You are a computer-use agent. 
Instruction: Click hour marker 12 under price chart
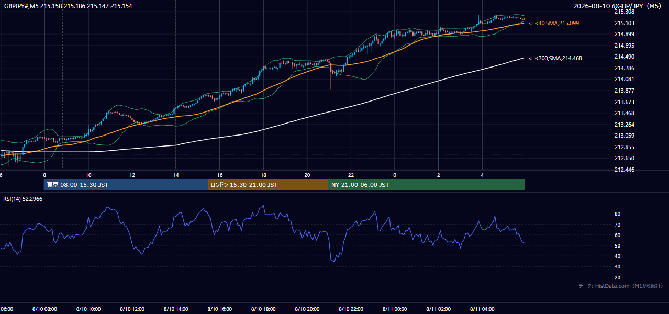coord(132,175)
